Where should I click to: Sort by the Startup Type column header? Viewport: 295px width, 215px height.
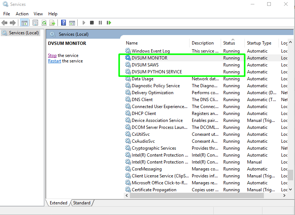262,43
